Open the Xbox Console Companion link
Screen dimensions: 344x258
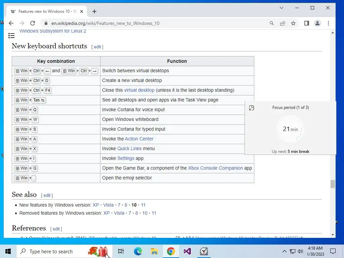click(x=215, y=168)
